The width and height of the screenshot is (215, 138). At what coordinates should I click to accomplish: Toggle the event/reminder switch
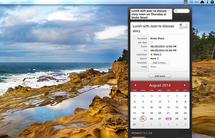183,28
